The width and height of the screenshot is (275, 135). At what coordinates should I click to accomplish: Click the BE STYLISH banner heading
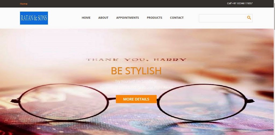[136, 71]
